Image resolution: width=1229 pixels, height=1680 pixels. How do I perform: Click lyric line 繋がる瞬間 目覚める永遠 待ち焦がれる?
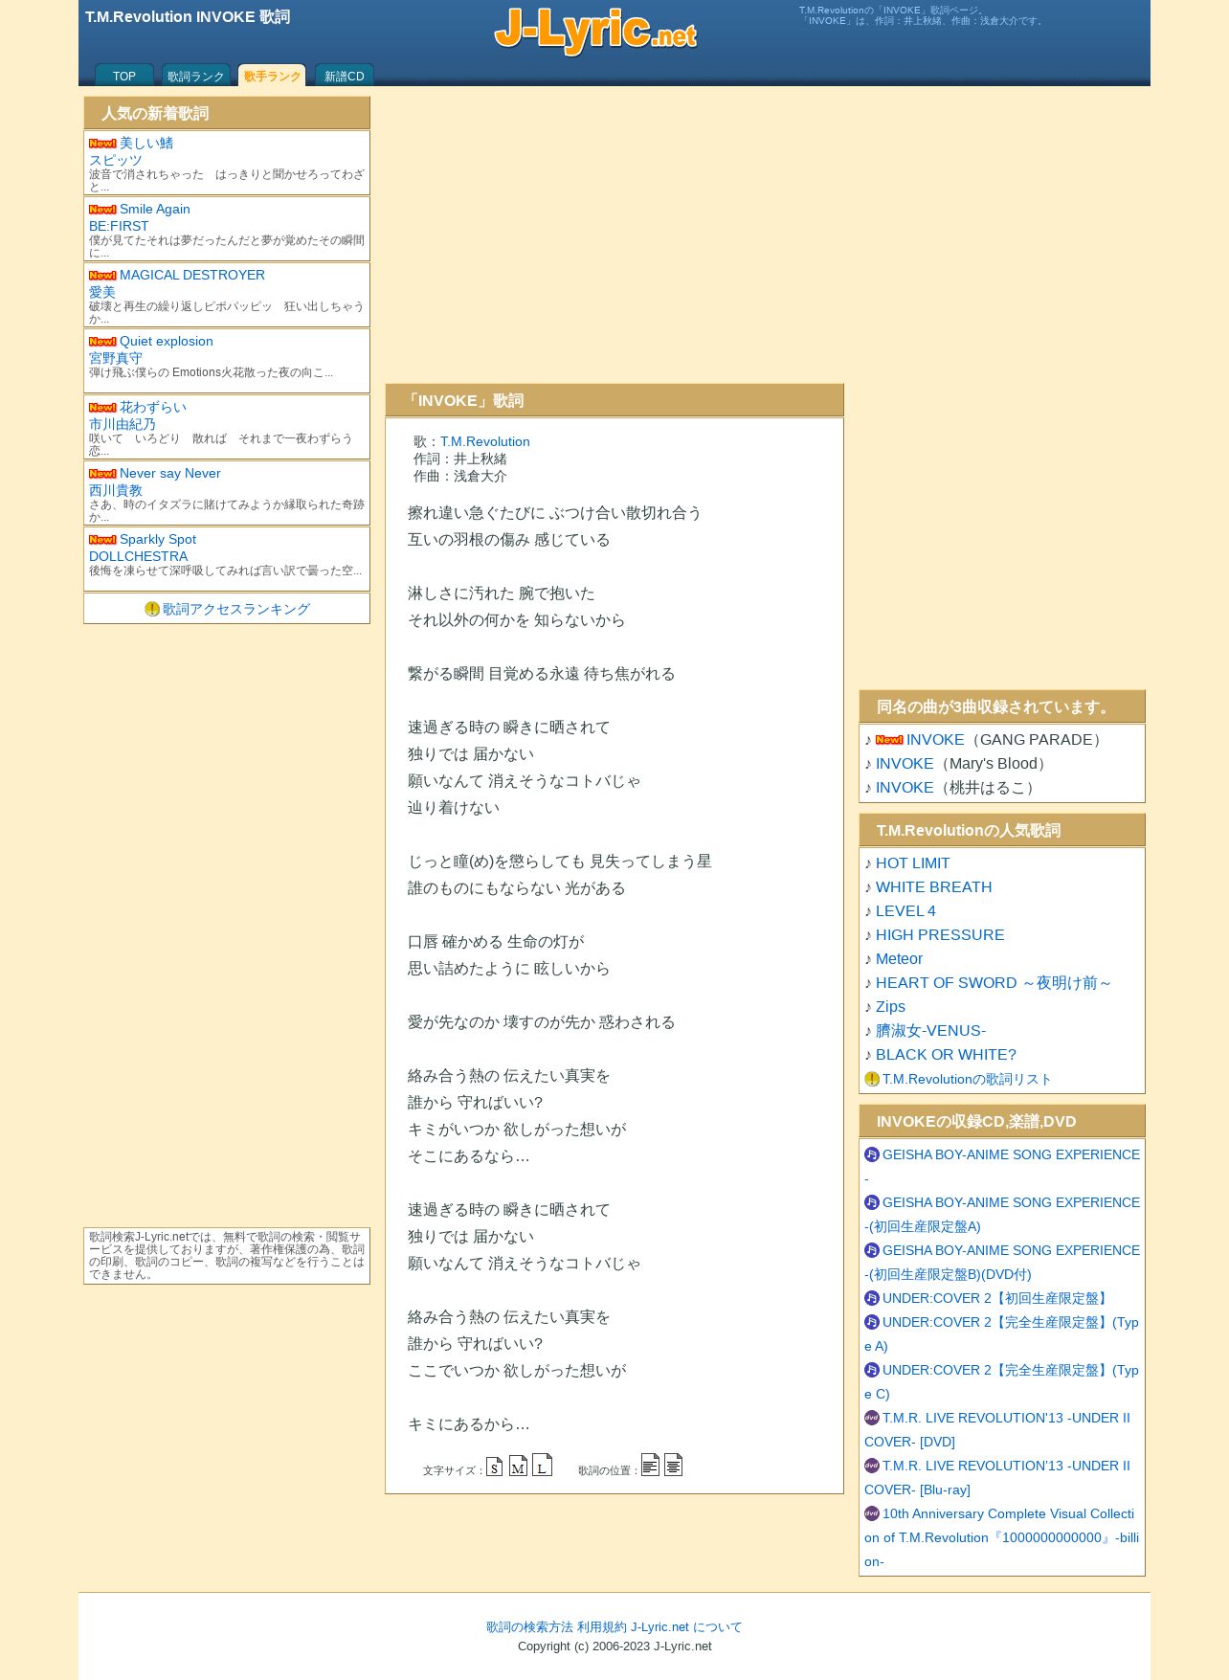click(542, 674)
